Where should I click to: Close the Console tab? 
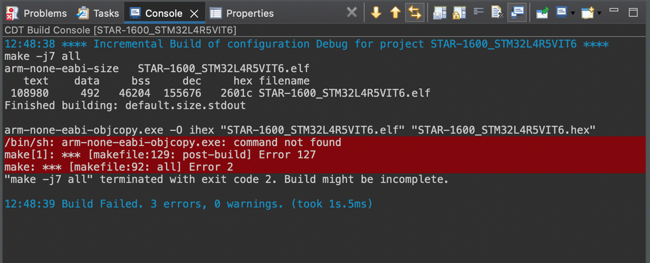coord(194,14)
